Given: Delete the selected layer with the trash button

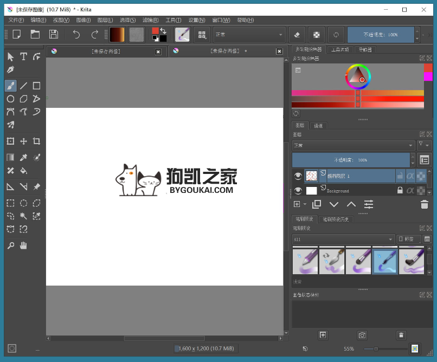Looking at the screenshot, I should pos(425,204).
